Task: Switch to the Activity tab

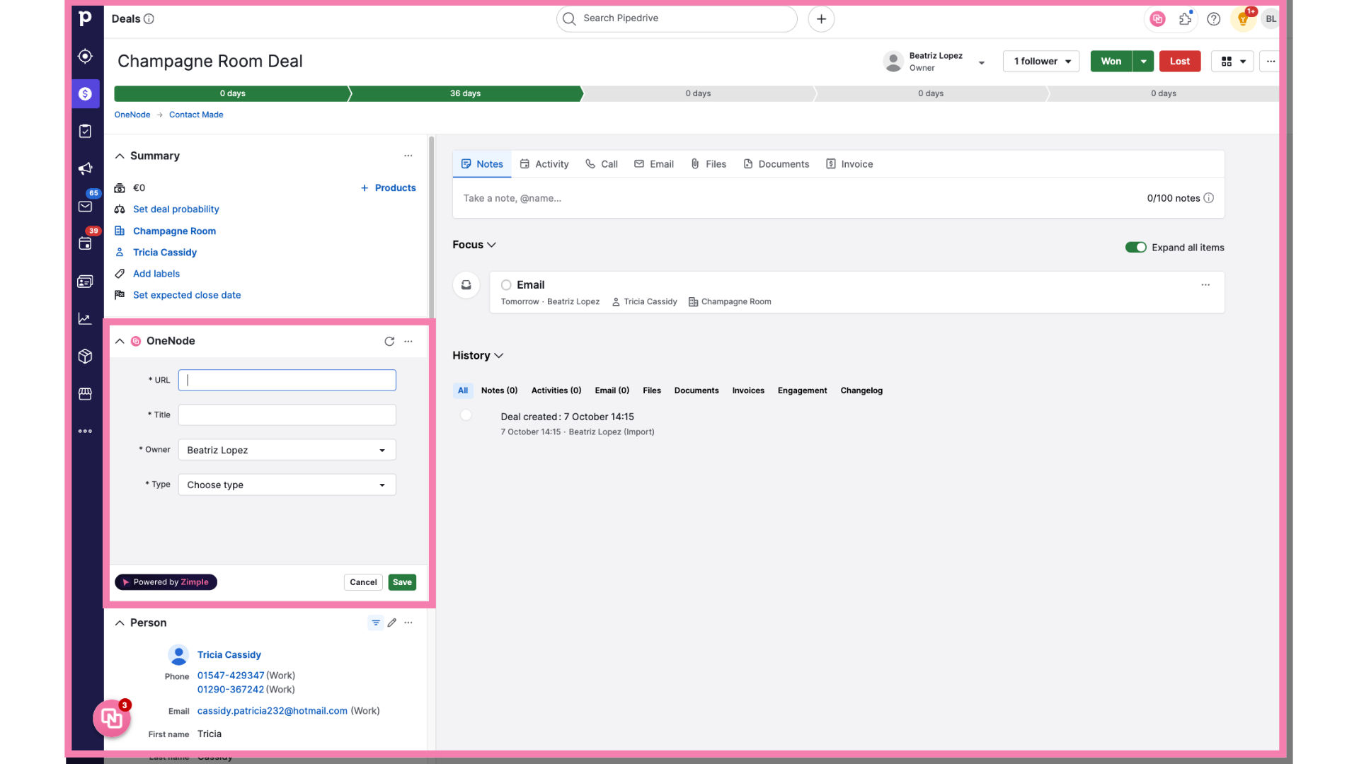Action: pos(544,164)
